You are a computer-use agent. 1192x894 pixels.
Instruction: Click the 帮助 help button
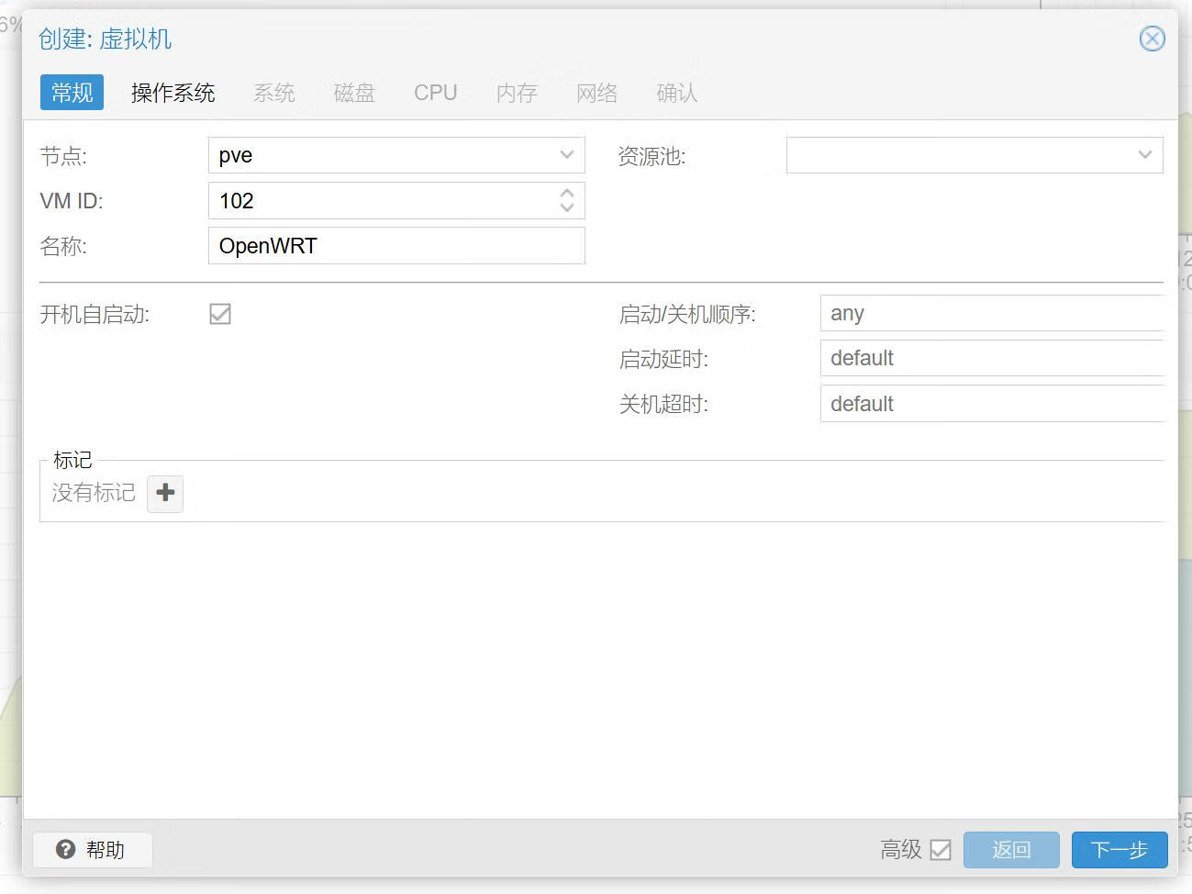92,849
